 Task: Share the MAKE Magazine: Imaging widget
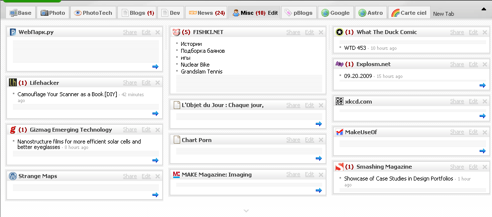[x=294, y=174]
